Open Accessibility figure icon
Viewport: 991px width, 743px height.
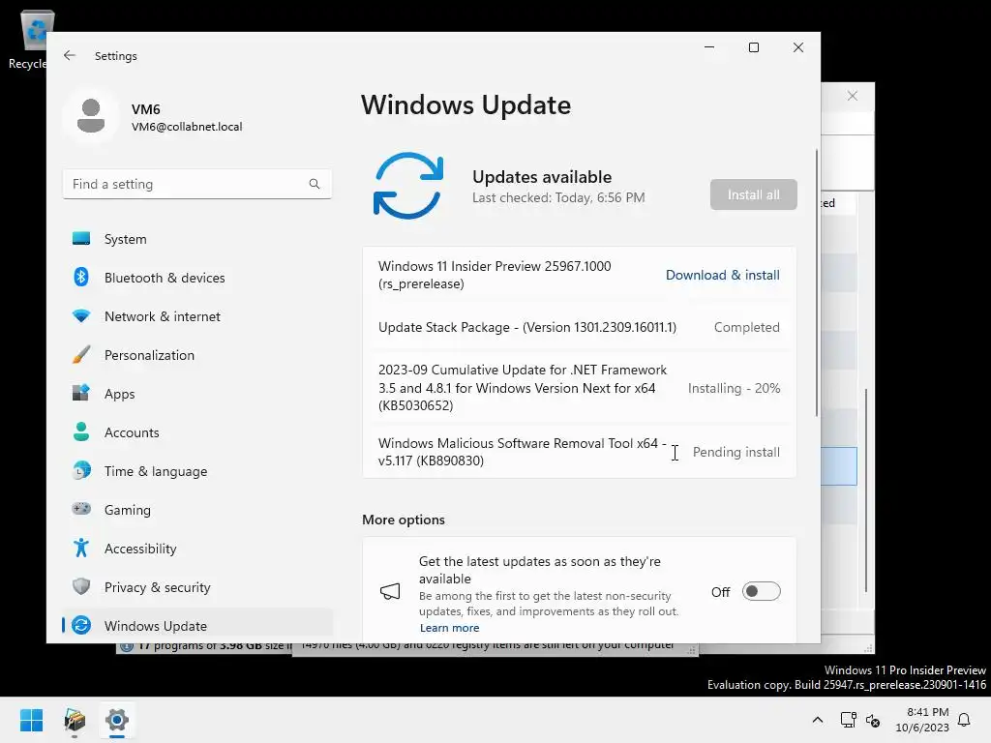81,548
